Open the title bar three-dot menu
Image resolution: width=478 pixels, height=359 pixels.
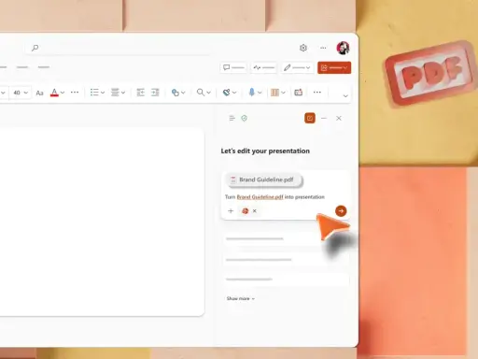tap(323, 48)
